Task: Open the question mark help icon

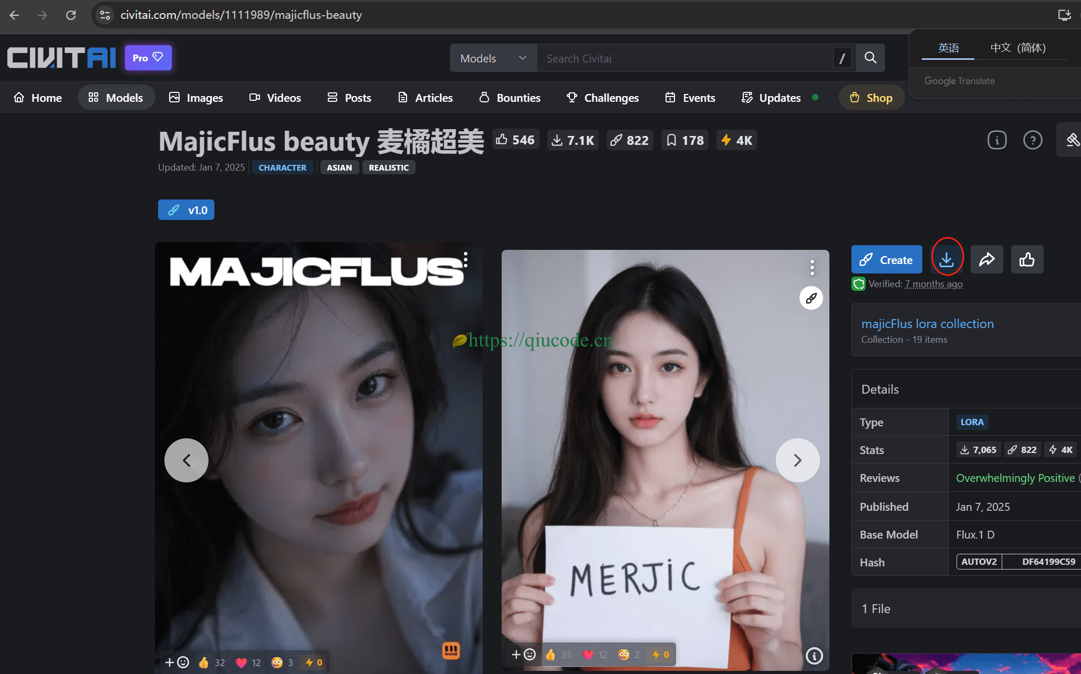Action: [1033, 140]
